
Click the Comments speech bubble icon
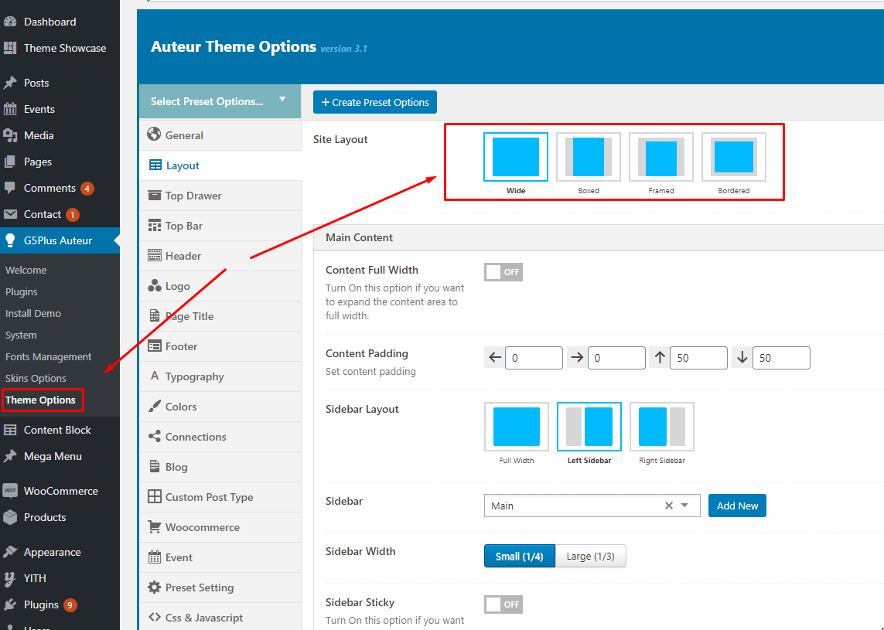click(x=9, y=188)
